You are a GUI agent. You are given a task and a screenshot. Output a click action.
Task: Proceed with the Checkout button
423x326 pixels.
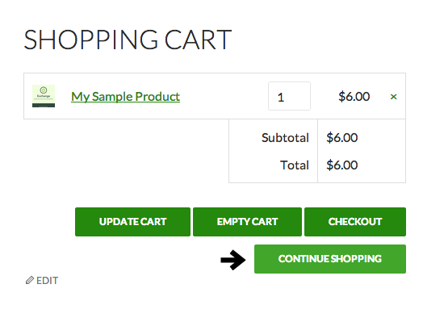355,222
